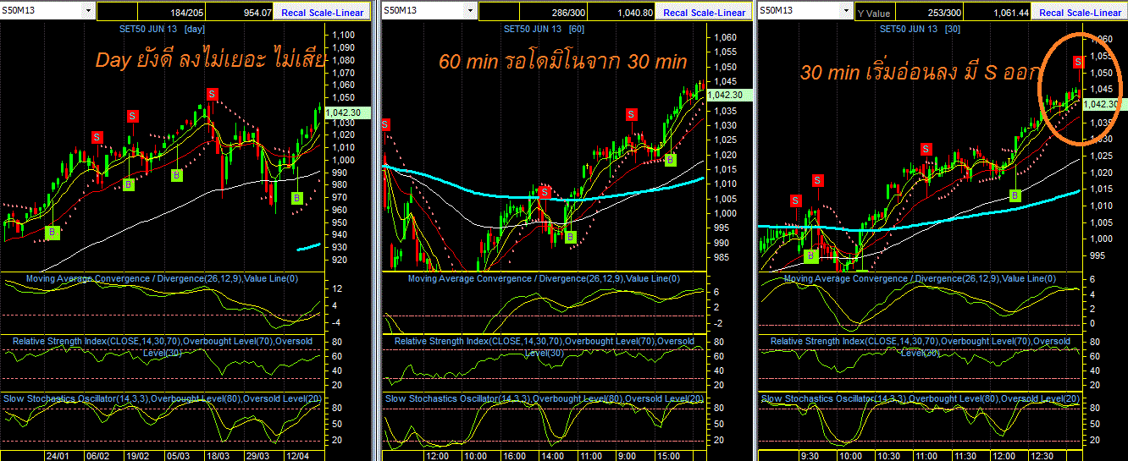Click the 12/04 date label on the day chart axis

(296, 455)
